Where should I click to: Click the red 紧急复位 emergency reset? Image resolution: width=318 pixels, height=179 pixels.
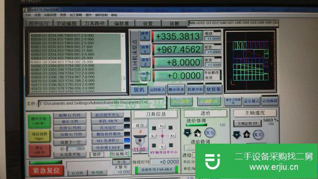(x=46, y=170)
